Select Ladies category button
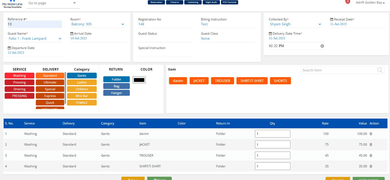Image resolution: width=390 pixels, height=180 pixels. (82, 82)
